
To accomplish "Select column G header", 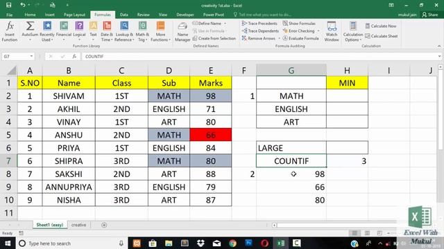I will [291, 71].
